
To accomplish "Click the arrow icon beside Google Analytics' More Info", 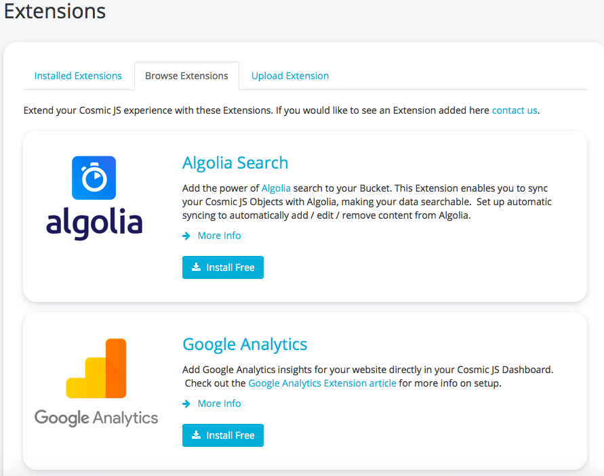I will pyautogui.click(x=186, y=404).
